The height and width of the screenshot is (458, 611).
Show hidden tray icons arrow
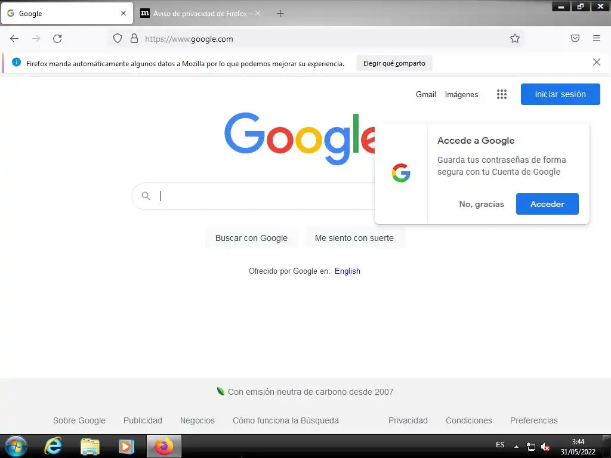tap(516, 447)
